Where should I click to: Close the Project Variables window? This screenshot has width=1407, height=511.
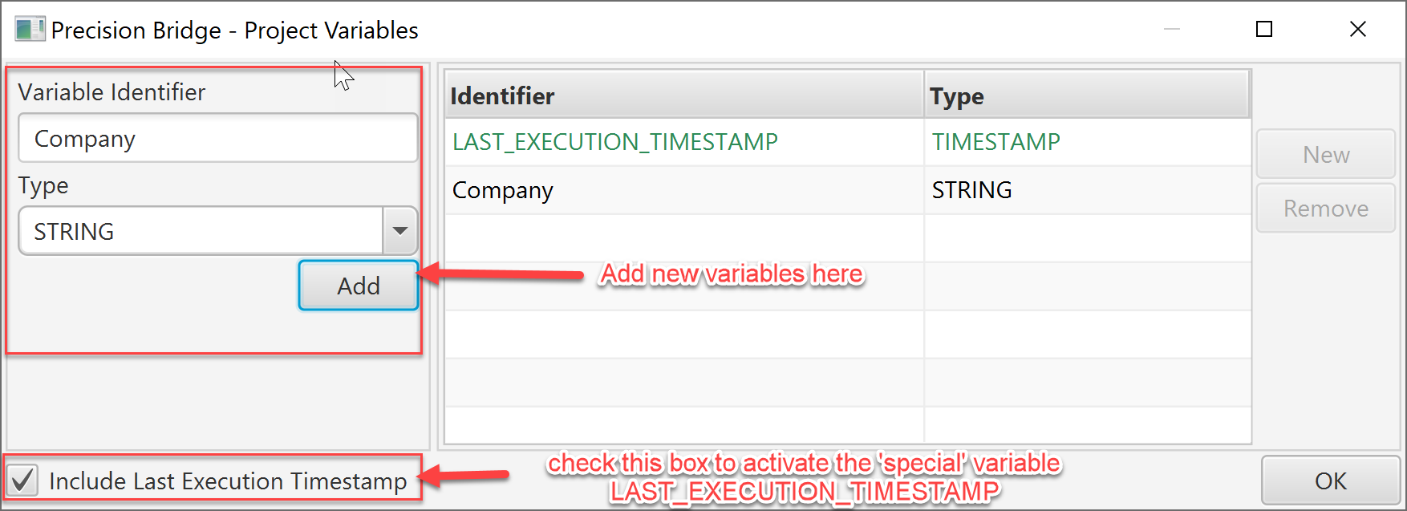(x=1357, y=30)
